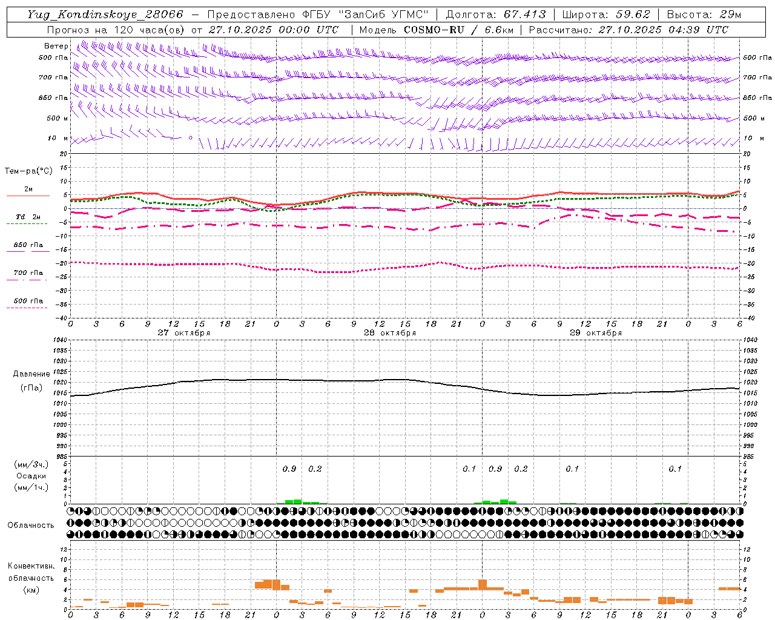Click the Рассчитано: 27.10.2025 04:39 UTC text
The image size is (775, 620).
click(628, 30)
